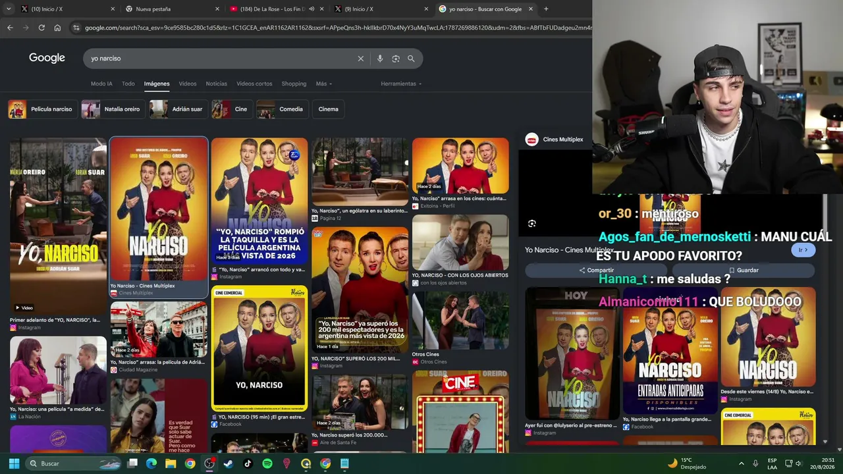Switch to the Nueva pestaña tab
This screenshot has height=474, width=843.
173,9
